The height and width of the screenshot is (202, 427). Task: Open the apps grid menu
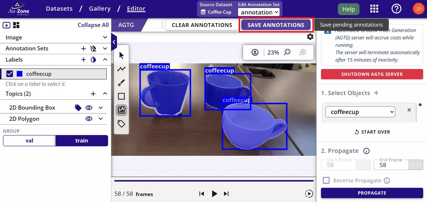click(375, 9)
